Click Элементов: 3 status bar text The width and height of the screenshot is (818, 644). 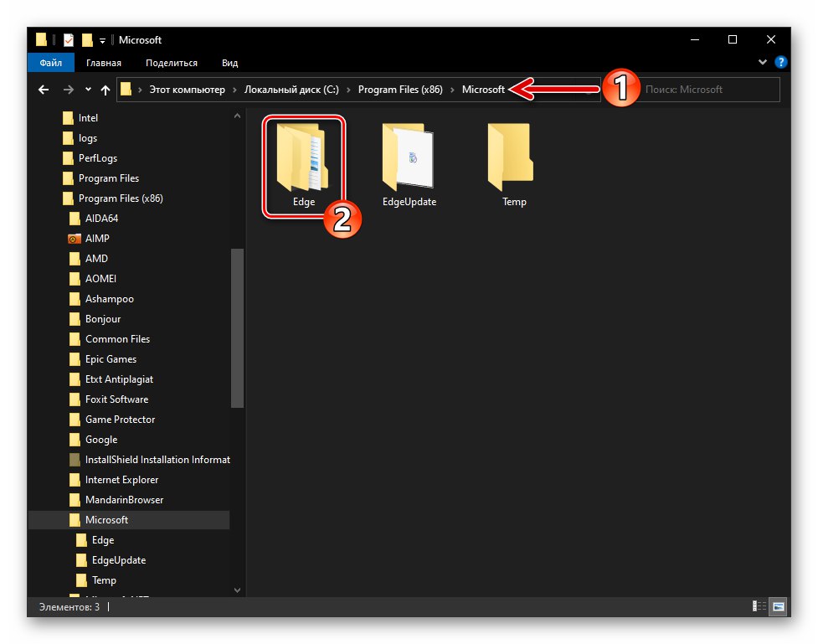click(69, 607)
